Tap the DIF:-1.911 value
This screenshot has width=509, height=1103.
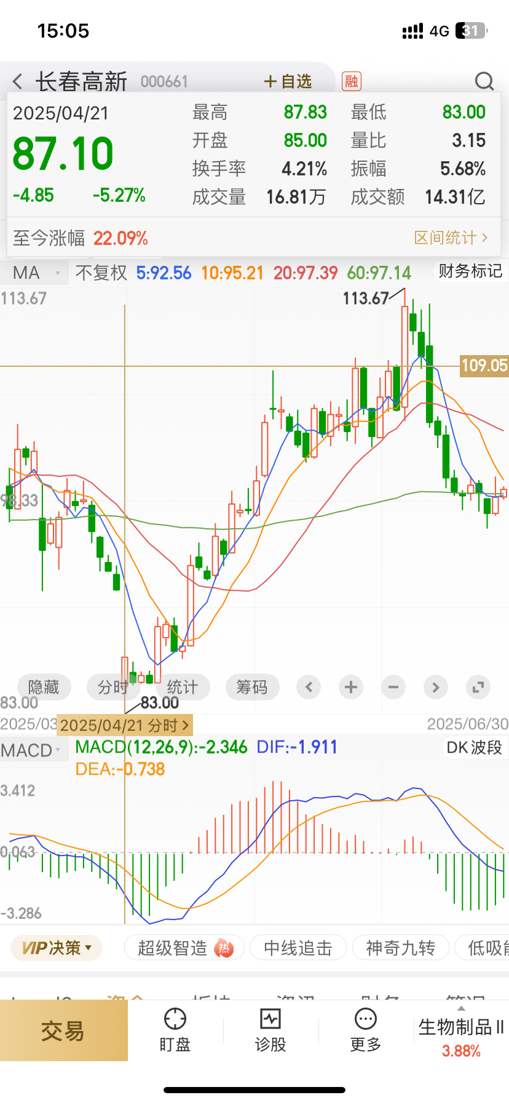pos(297,747)
